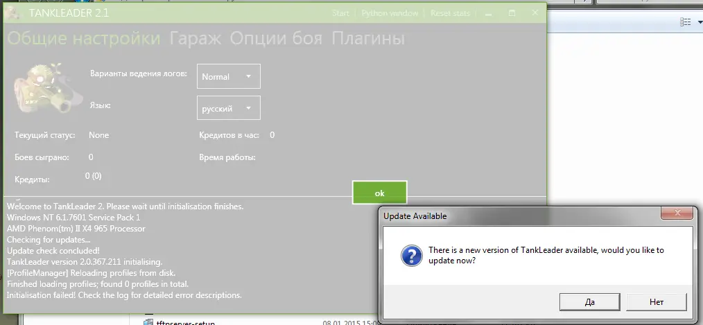
Task: Open the Normal logging variant dropdown
Action: (229, 77)
